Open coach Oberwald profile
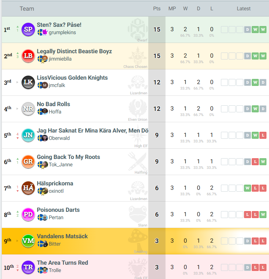The image size is (269, 279). (x=59, y=138)
